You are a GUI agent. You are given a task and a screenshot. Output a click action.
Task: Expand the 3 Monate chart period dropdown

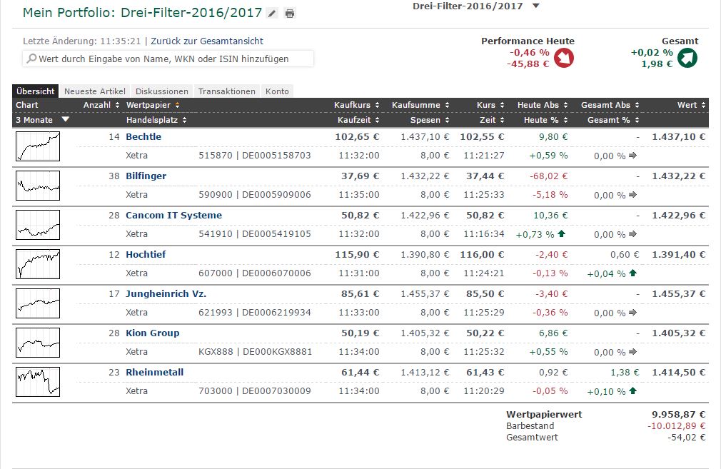click(x=66, y=119)
